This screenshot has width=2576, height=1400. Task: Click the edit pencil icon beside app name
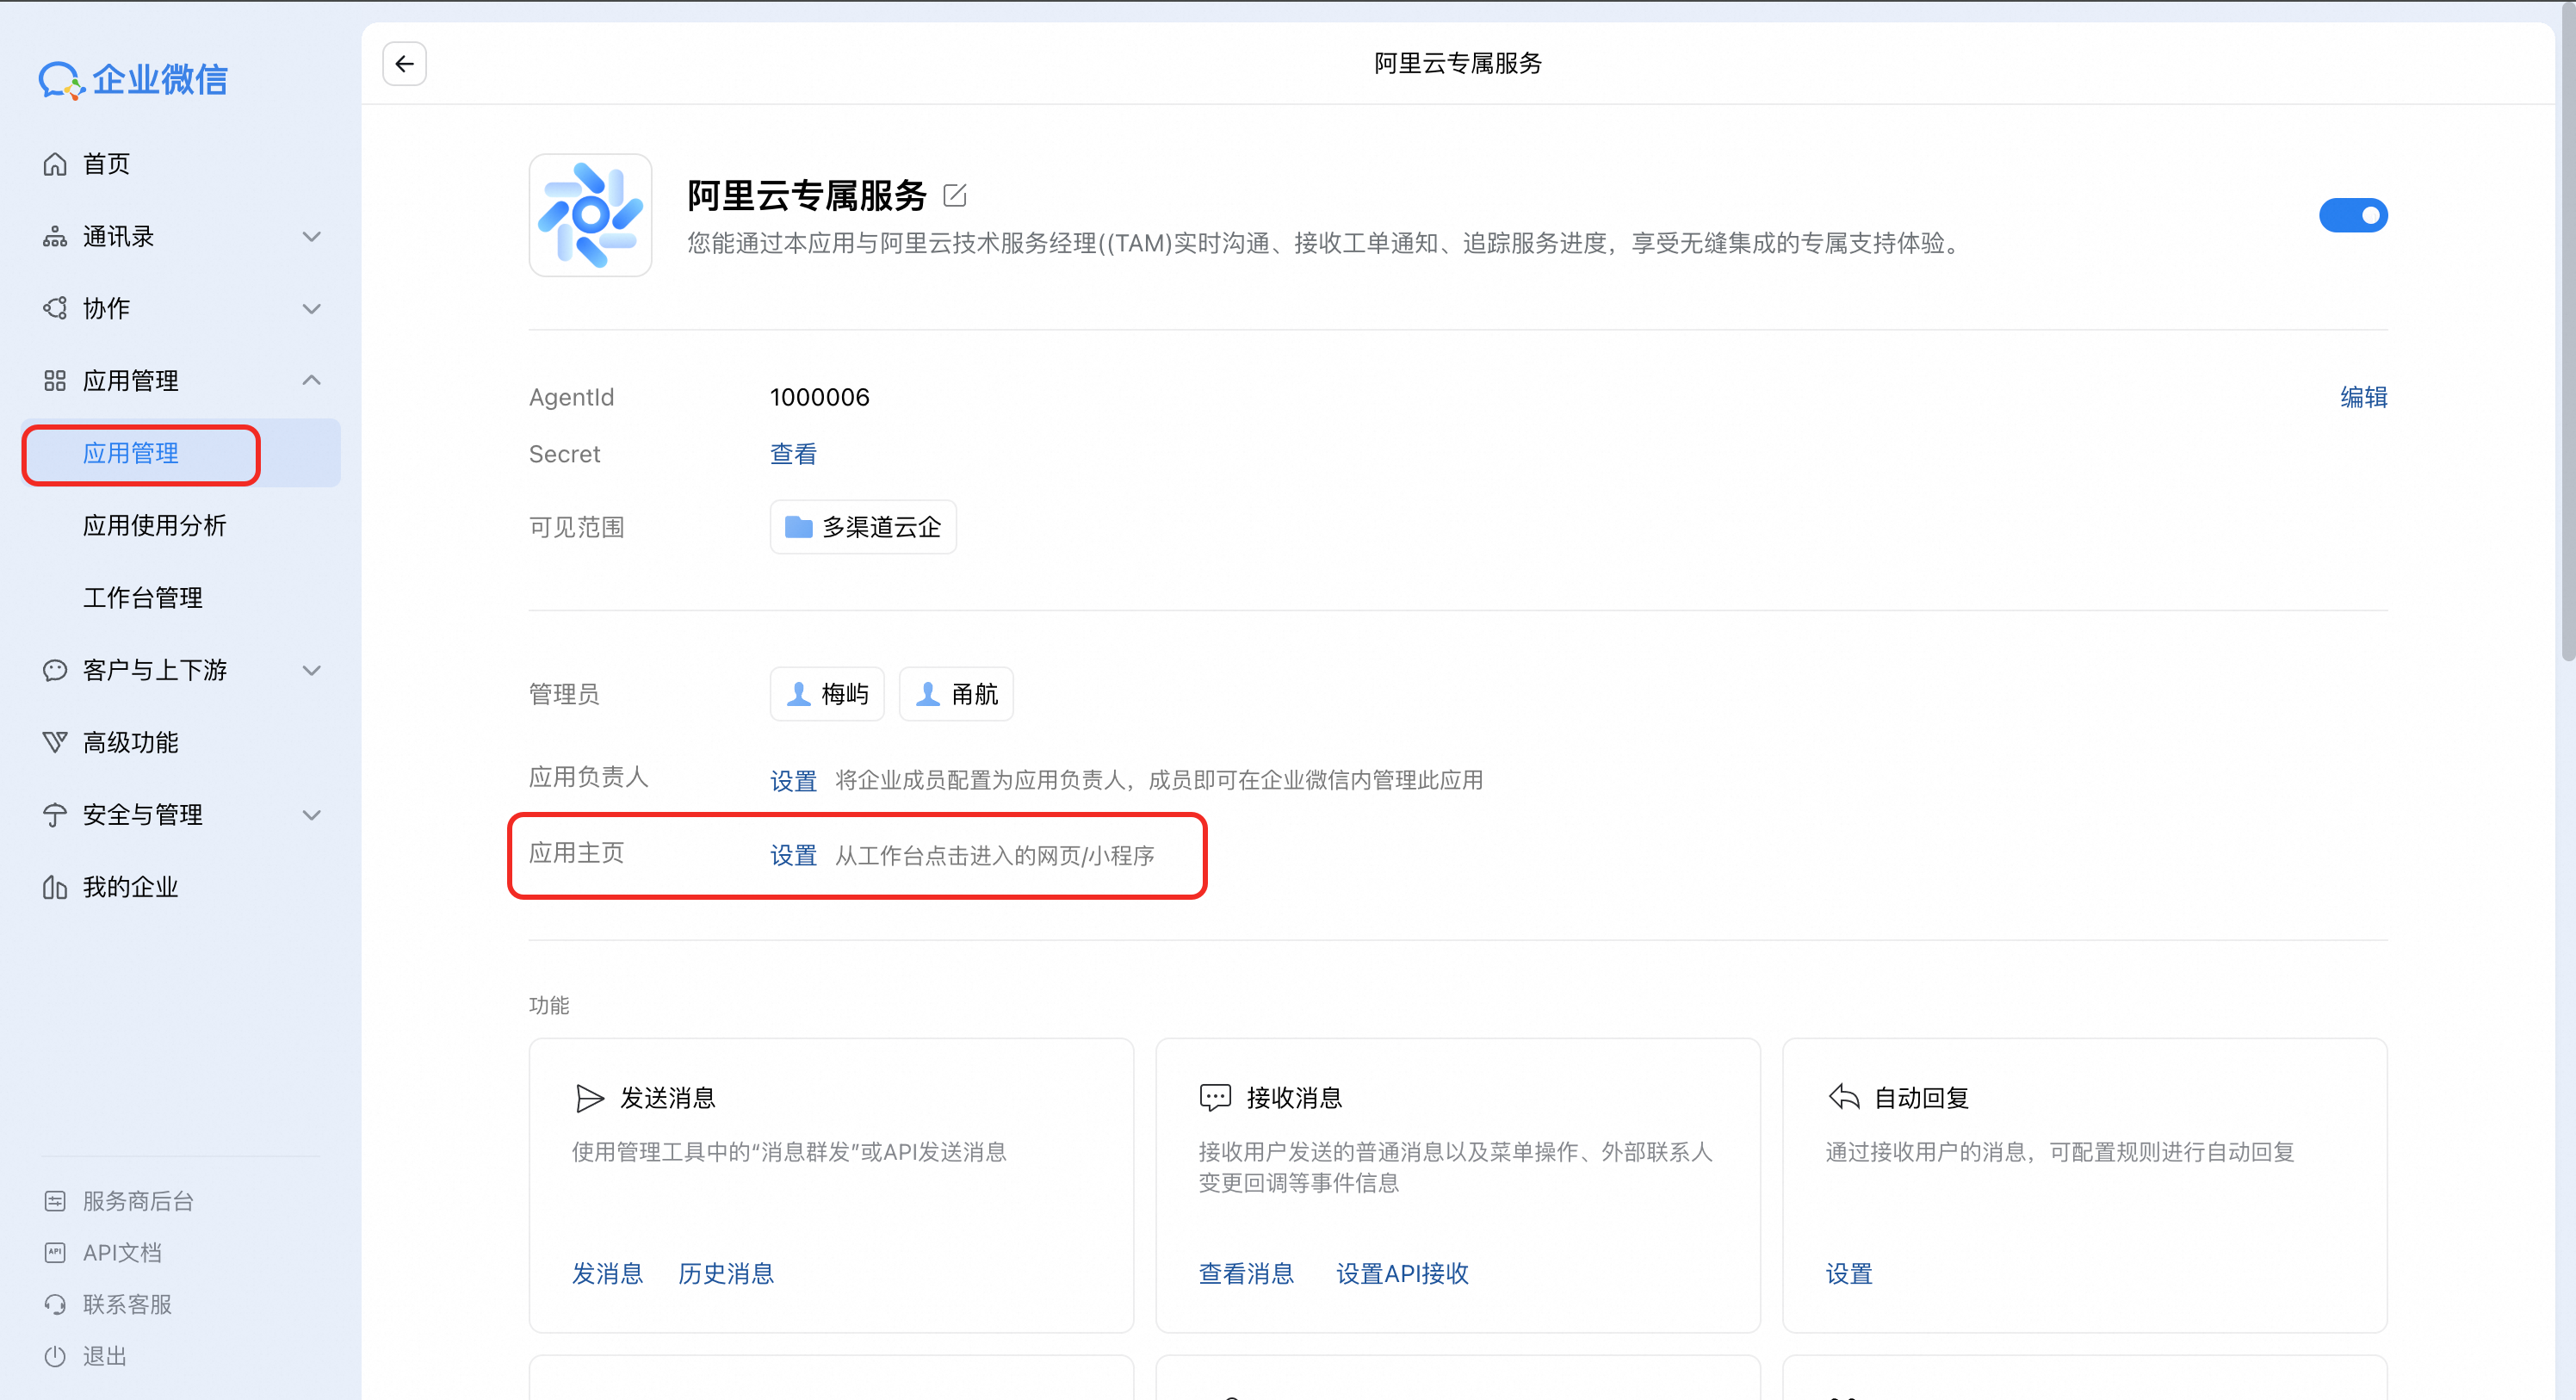pos(955,195)
